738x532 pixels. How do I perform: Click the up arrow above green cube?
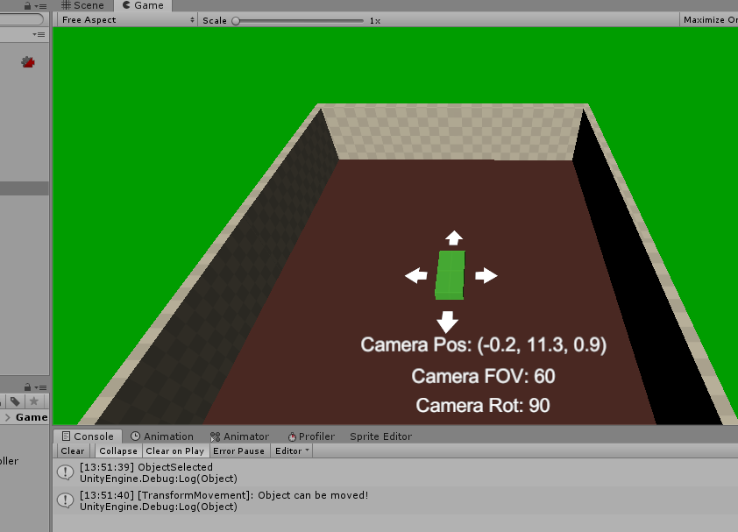tap(454, 238)
